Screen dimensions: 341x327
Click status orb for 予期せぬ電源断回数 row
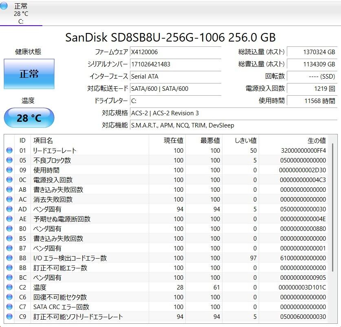(x=9, y=219)
